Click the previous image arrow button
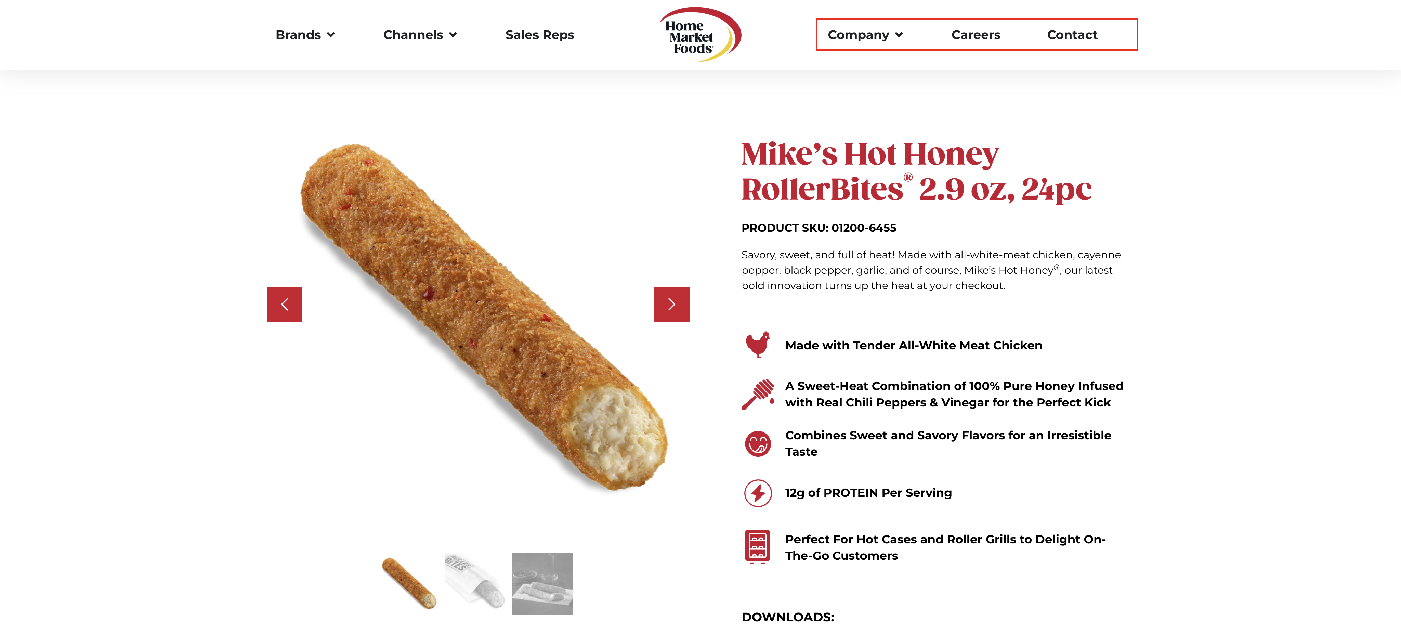 coord(284,304)
